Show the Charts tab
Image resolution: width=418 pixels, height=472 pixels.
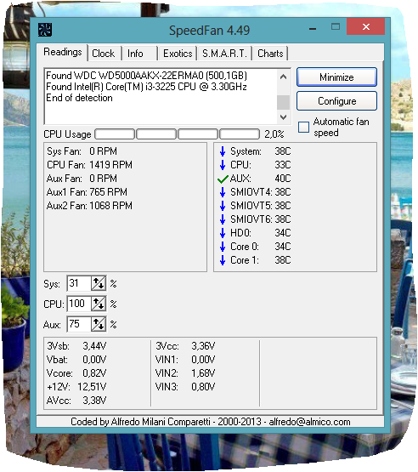tap(270, 54)
